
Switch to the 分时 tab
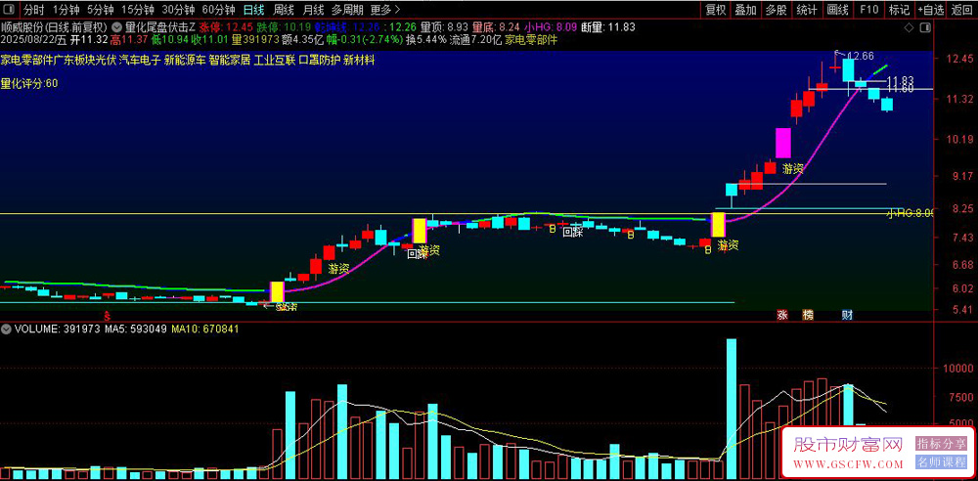tap(34, 10)
